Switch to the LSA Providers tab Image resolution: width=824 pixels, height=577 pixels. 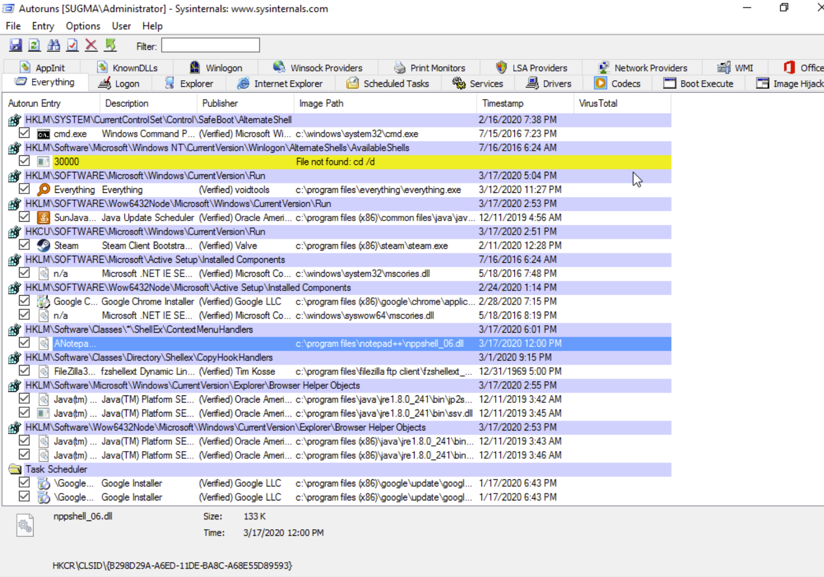point(532,68)
